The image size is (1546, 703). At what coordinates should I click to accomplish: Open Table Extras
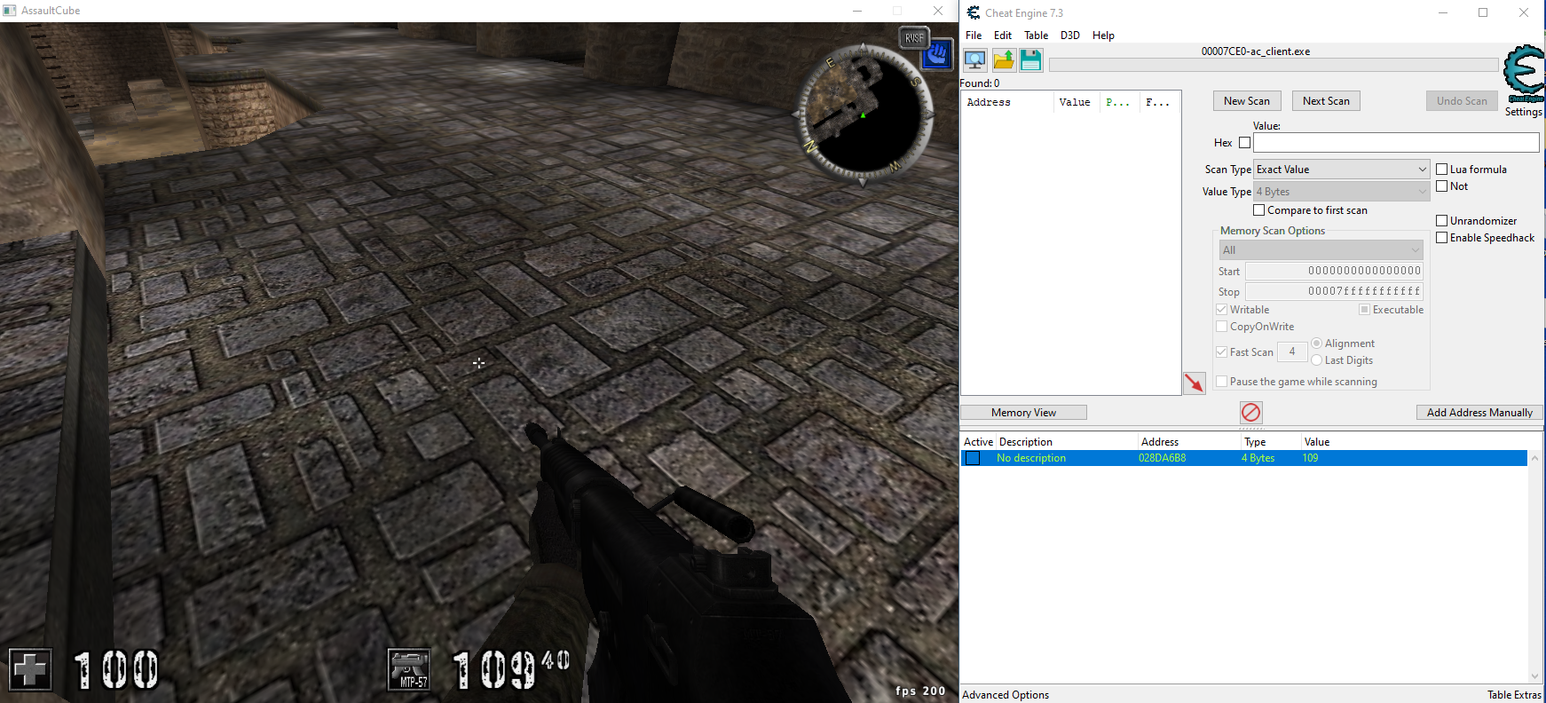1514,695
